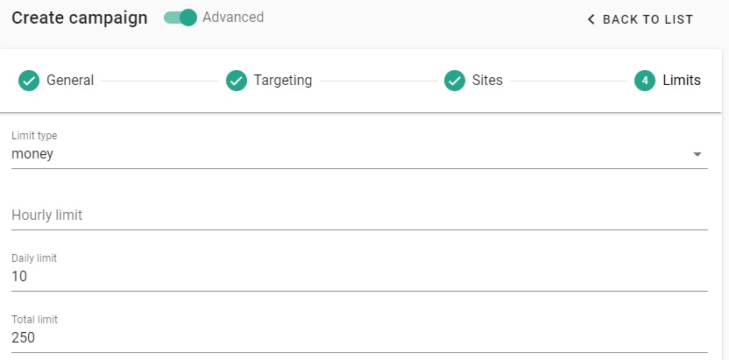Click the checkmark icon next to Targeting

237,81
